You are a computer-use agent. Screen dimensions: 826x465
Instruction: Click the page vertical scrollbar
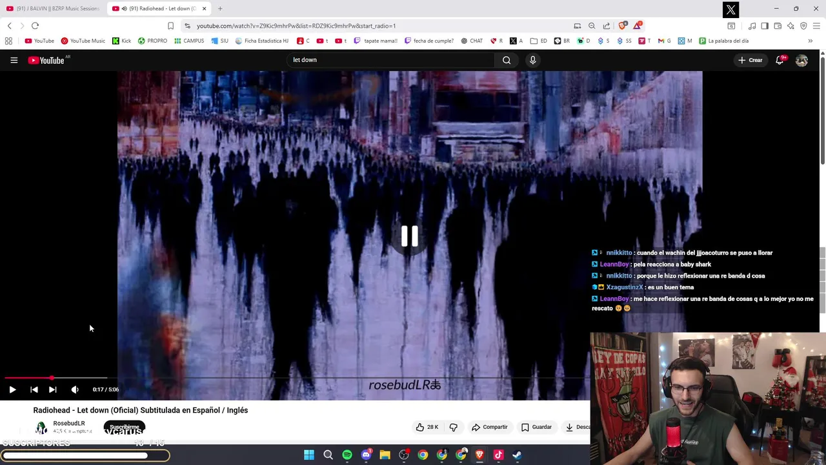[823, 110]
